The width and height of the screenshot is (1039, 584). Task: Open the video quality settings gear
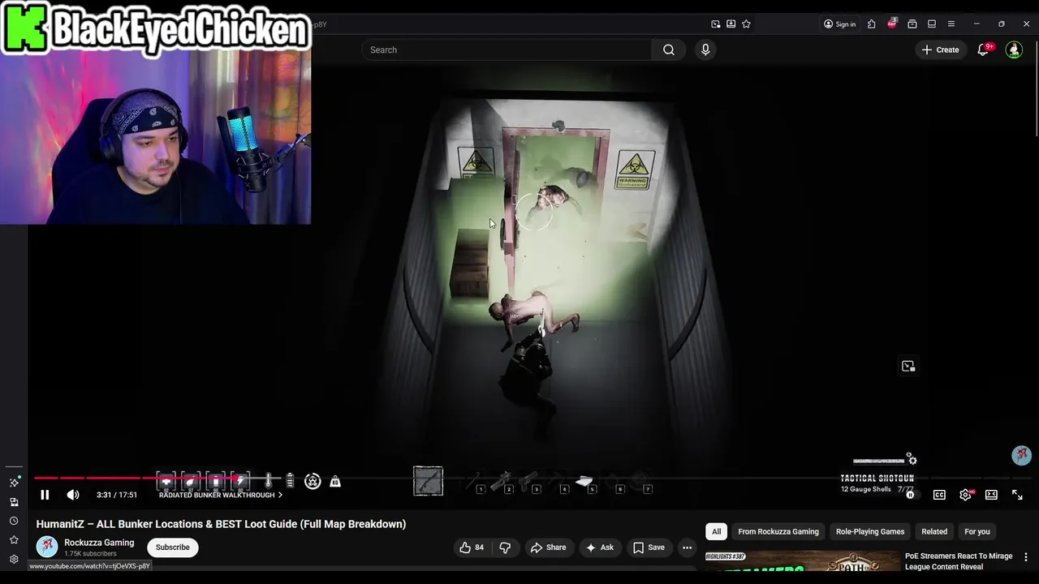tap(965, 495)
